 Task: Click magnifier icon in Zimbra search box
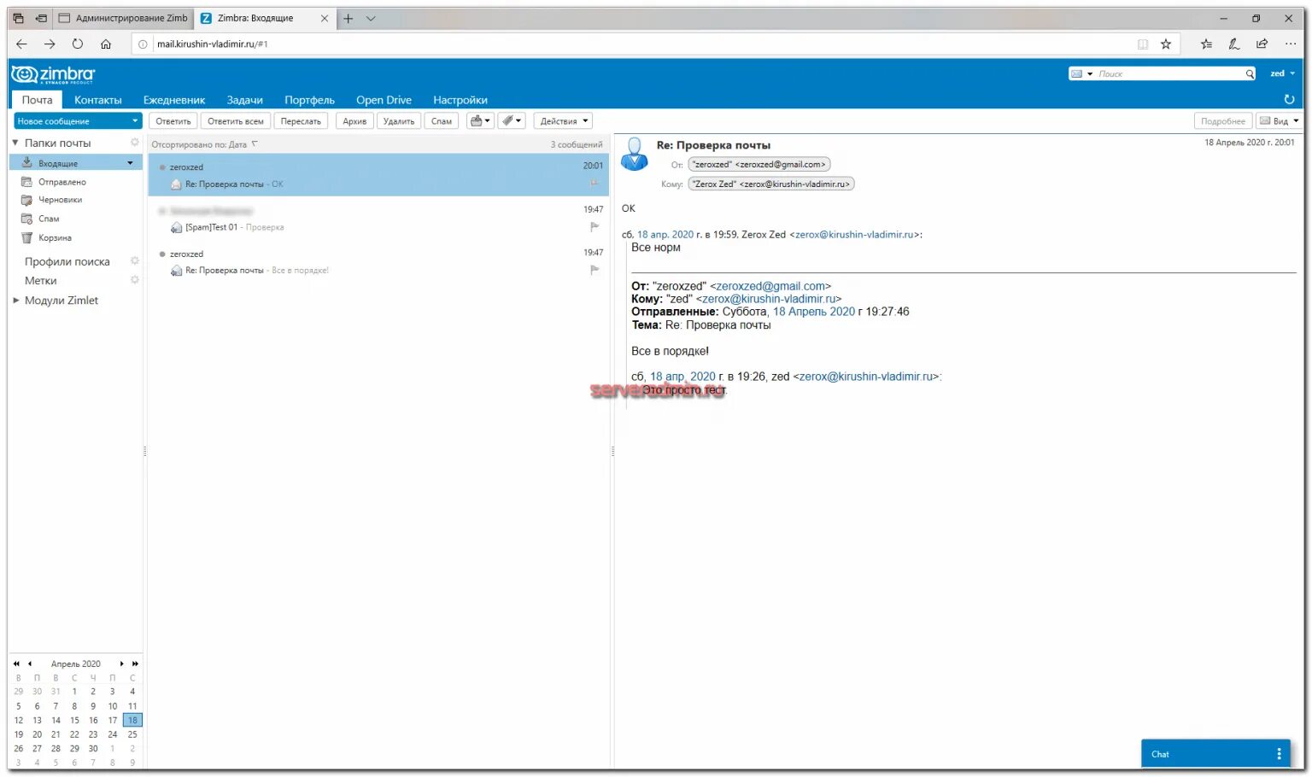[x=1250, y=74]
